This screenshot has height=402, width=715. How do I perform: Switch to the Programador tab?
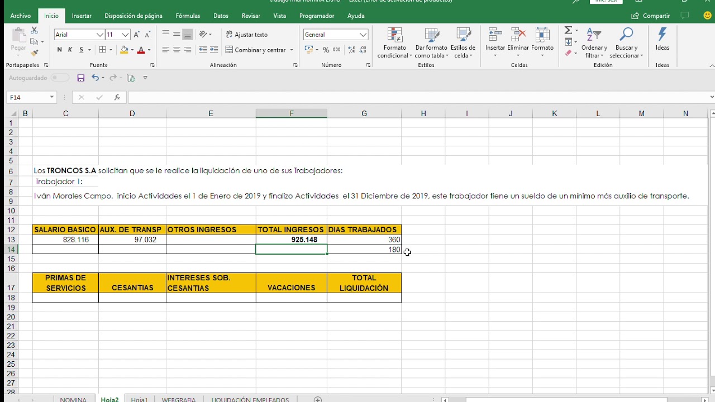[317, 16]
